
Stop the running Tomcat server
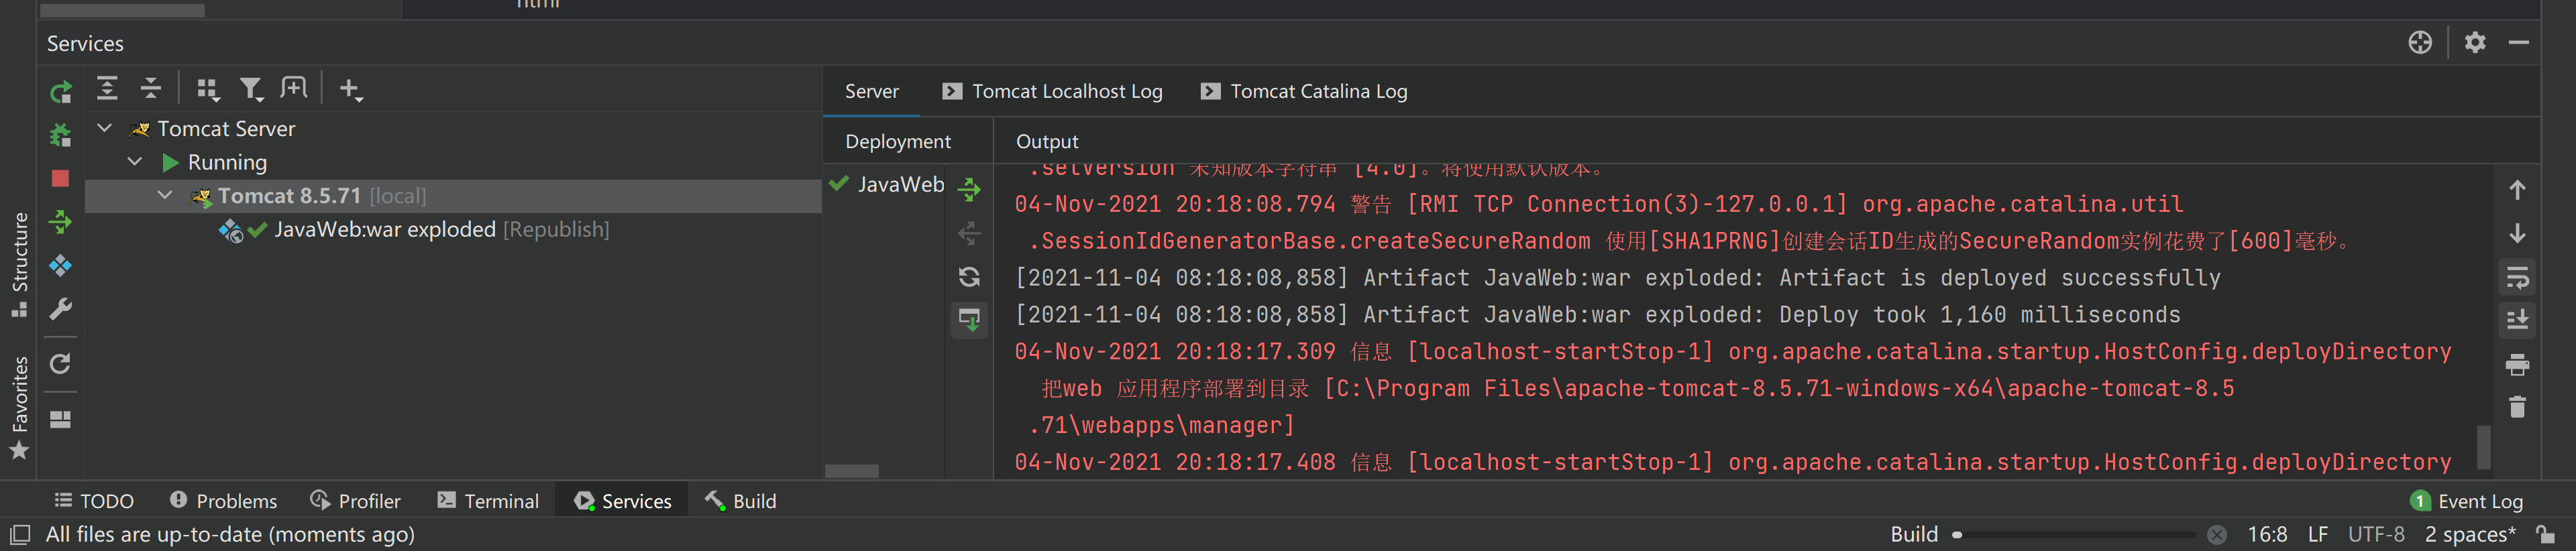[x=61, y=178]
